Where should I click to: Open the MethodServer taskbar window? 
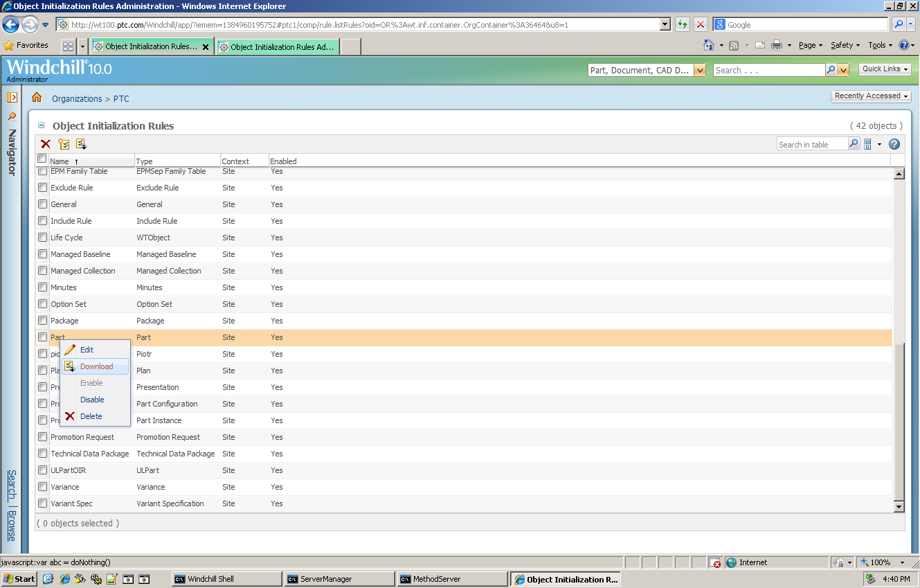[x=453, y=579]
